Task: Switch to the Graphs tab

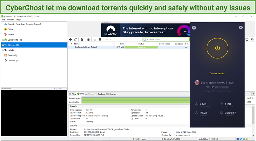Action: (x=111, y=94)
